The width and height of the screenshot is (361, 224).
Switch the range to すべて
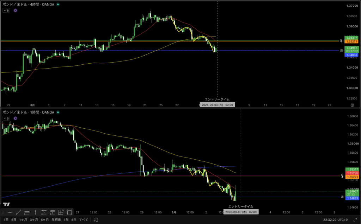pos(84,220)
